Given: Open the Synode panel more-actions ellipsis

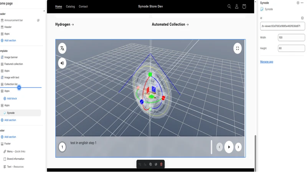Looking at the screenshot, I should 302,3.
